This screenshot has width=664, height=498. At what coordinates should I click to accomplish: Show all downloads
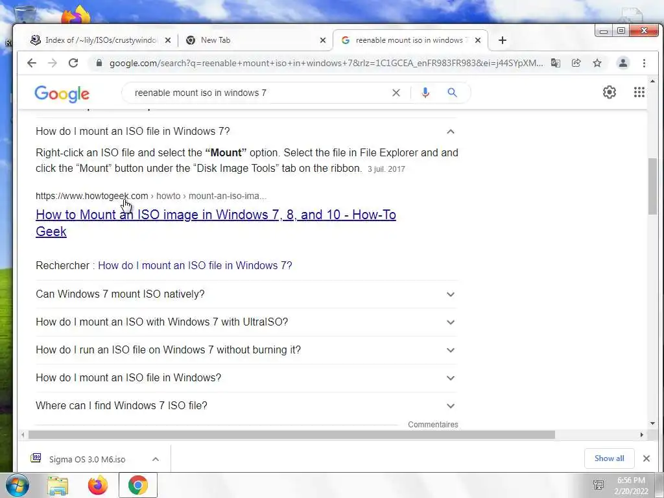click(x=609, y=458)
